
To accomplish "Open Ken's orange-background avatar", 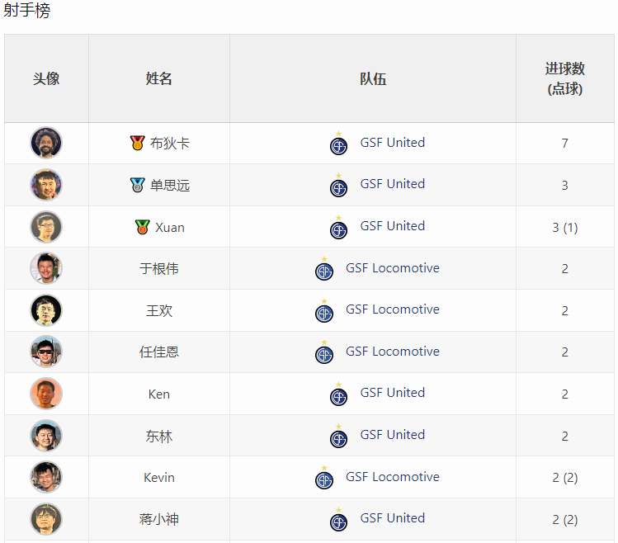I will pos(46,394).
